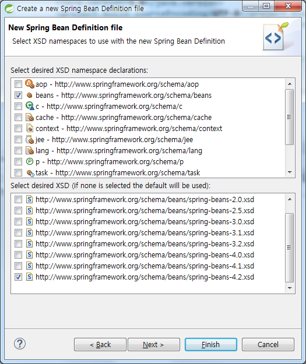
Task: Select the aop schema URL text
Action: pyautogui.click(x=126, y=84)
